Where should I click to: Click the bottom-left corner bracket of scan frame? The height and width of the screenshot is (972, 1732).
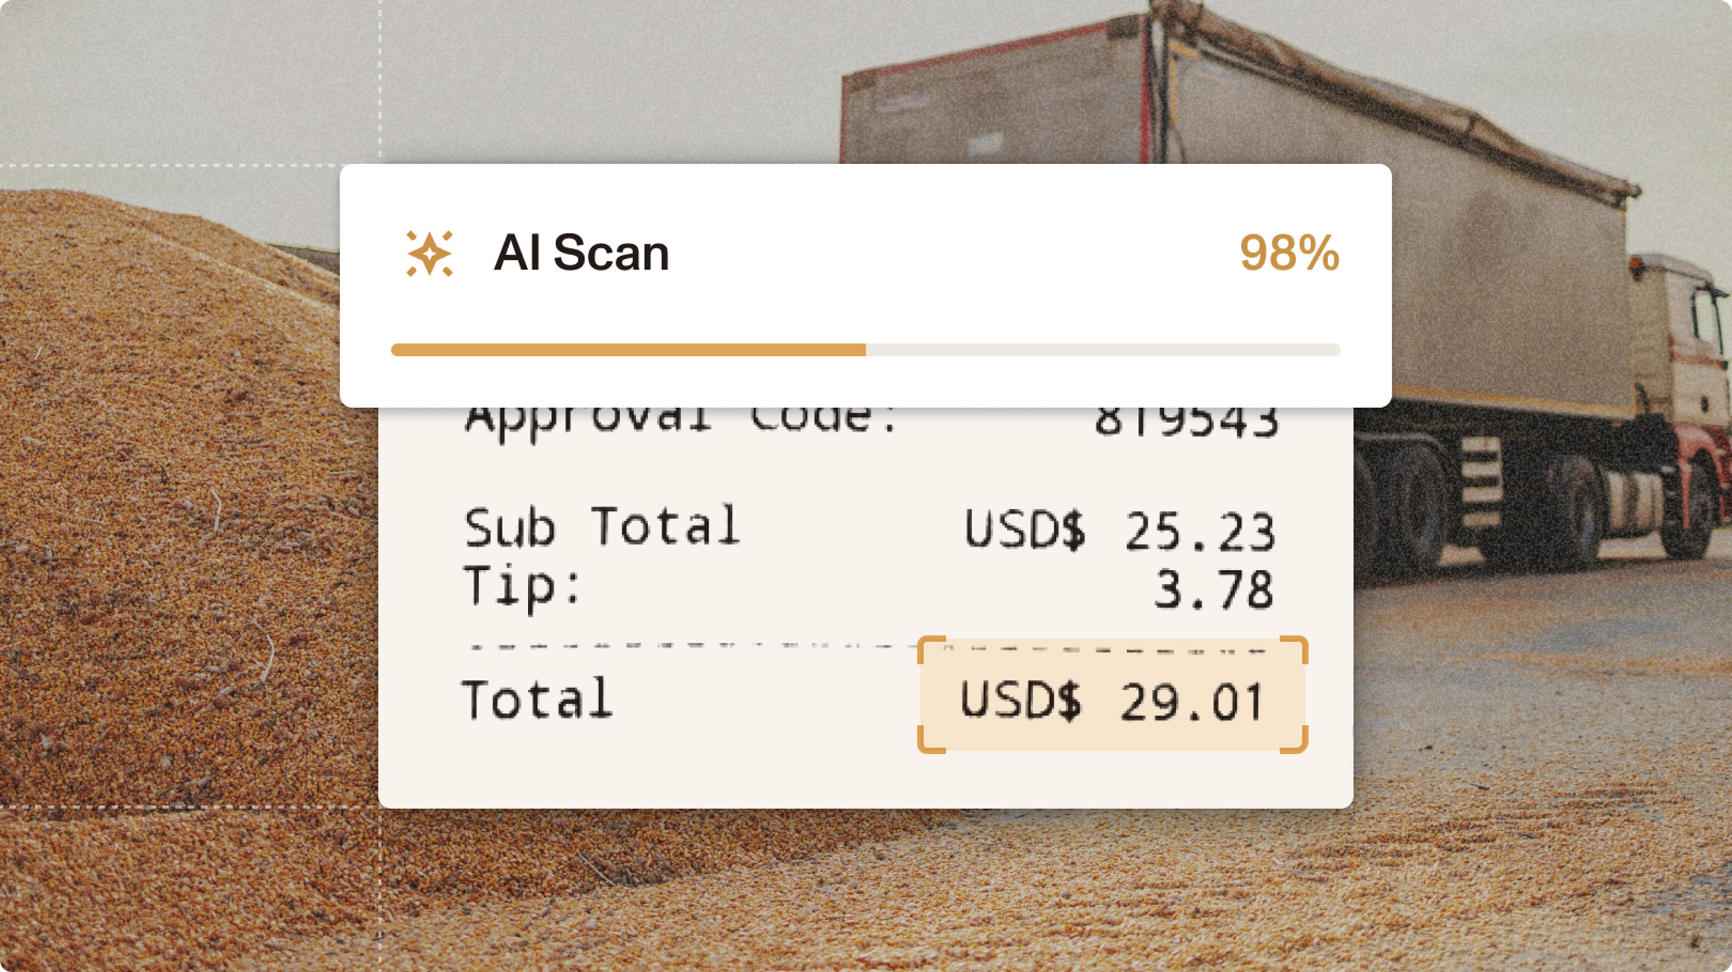[x=929, y=742]
